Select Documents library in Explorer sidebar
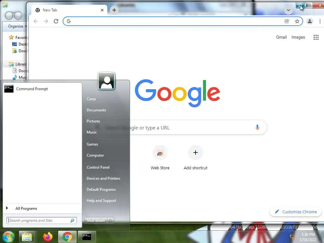The width and height of the screenshot is (324, 243). click(20, 71)
